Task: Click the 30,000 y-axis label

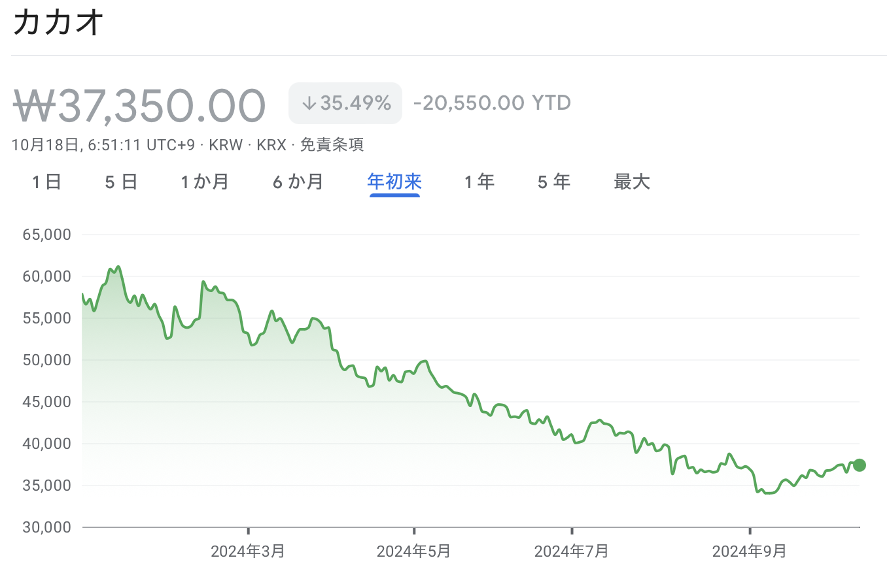Action: pos(46,527)
